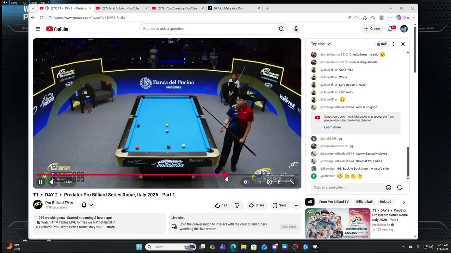This screenshot has width=451, height=253.
Task: Open YouTube notifications bell
Action: (x=390, y=29)
